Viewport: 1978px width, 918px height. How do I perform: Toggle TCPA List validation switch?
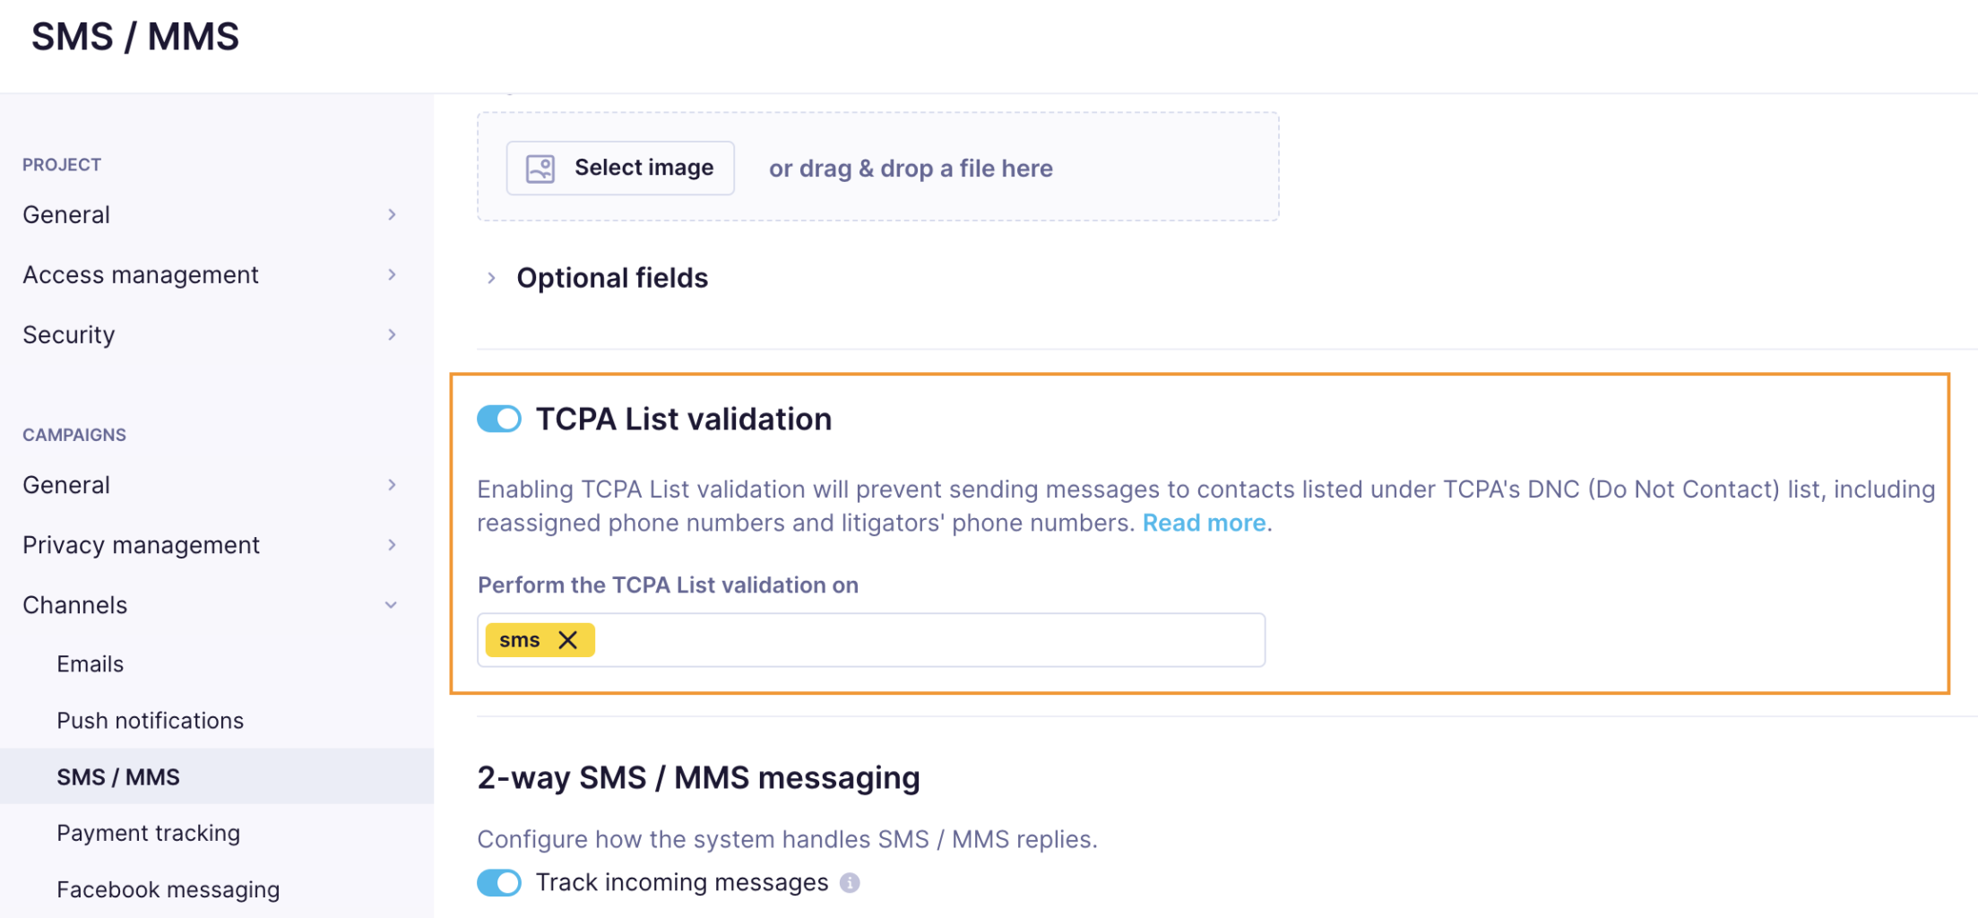(499, 419)
